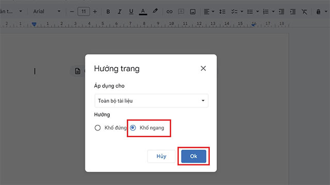This screenshot has height=185, width=330.
Task: Select the 'Khổ ngang' radio button
Action: click(133, 128)
